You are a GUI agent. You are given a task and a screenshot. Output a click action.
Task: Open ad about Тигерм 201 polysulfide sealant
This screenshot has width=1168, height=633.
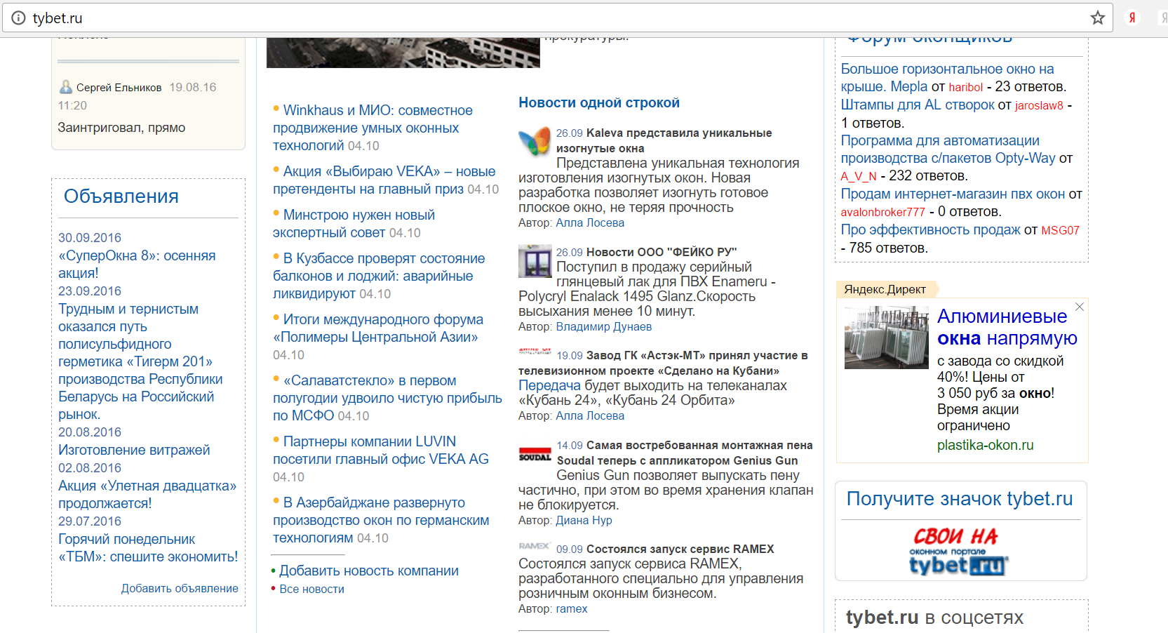[x=140, y=361]
